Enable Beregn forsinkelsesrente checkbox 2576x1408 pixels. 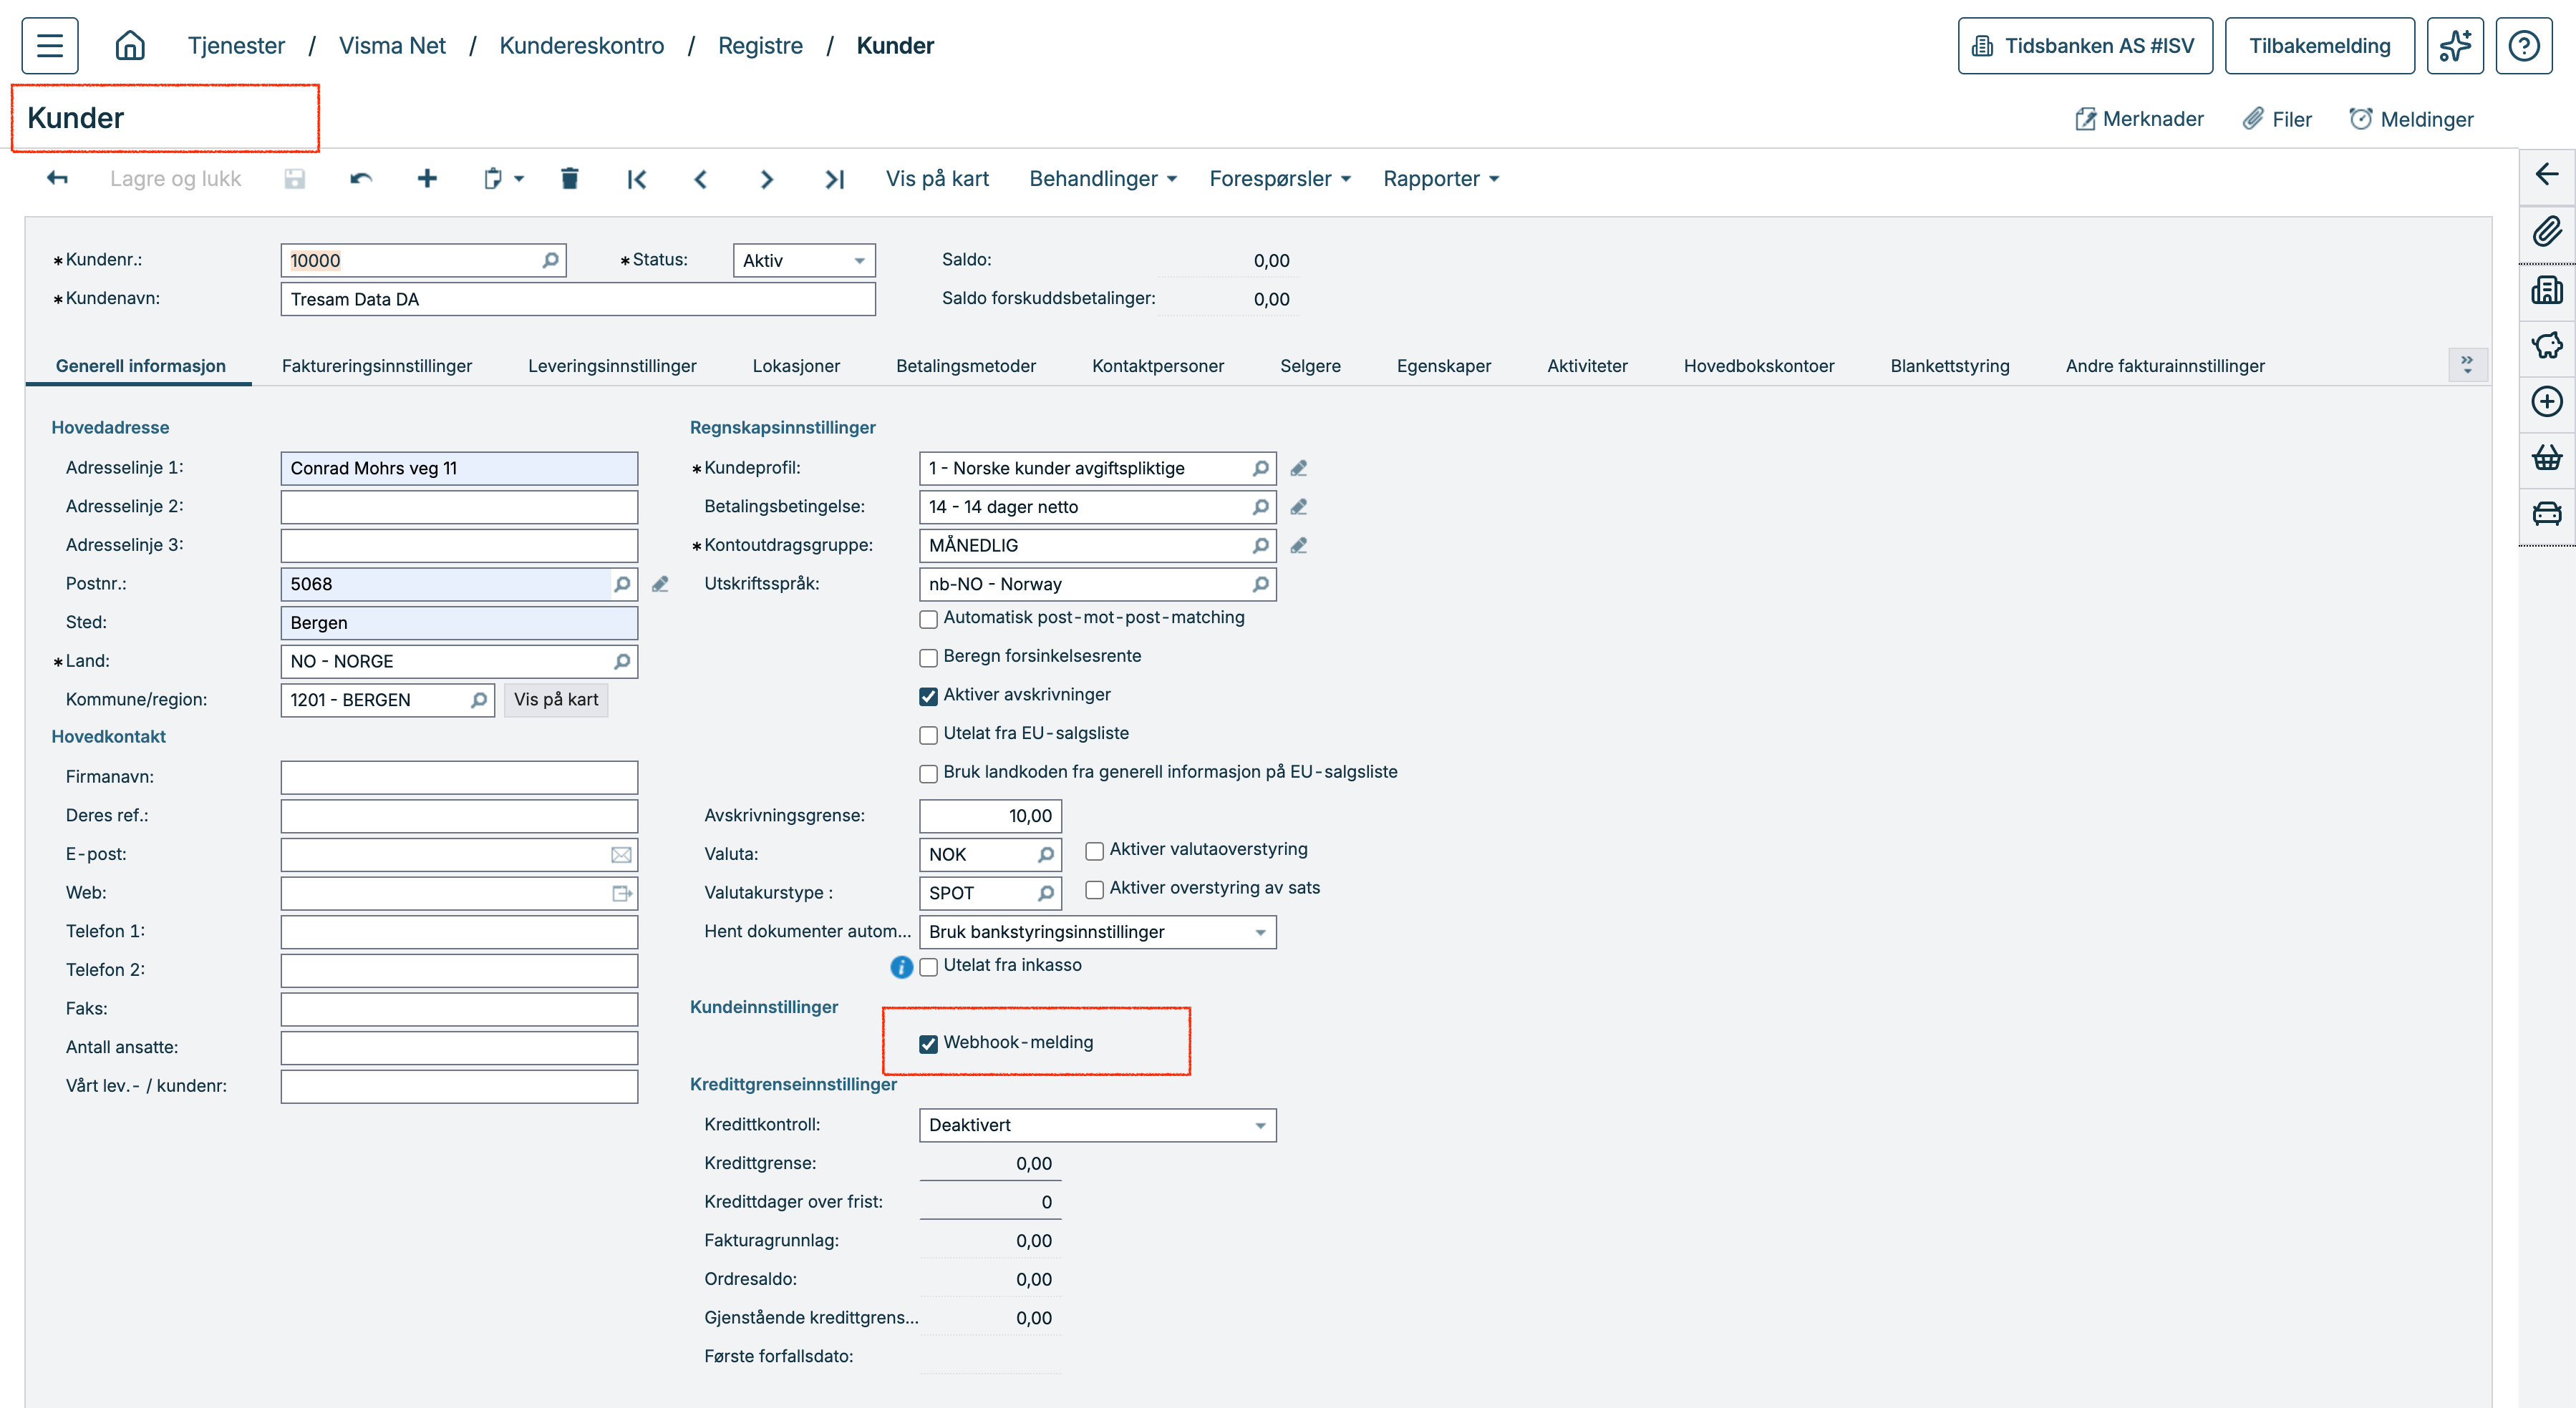pos(928,657)
